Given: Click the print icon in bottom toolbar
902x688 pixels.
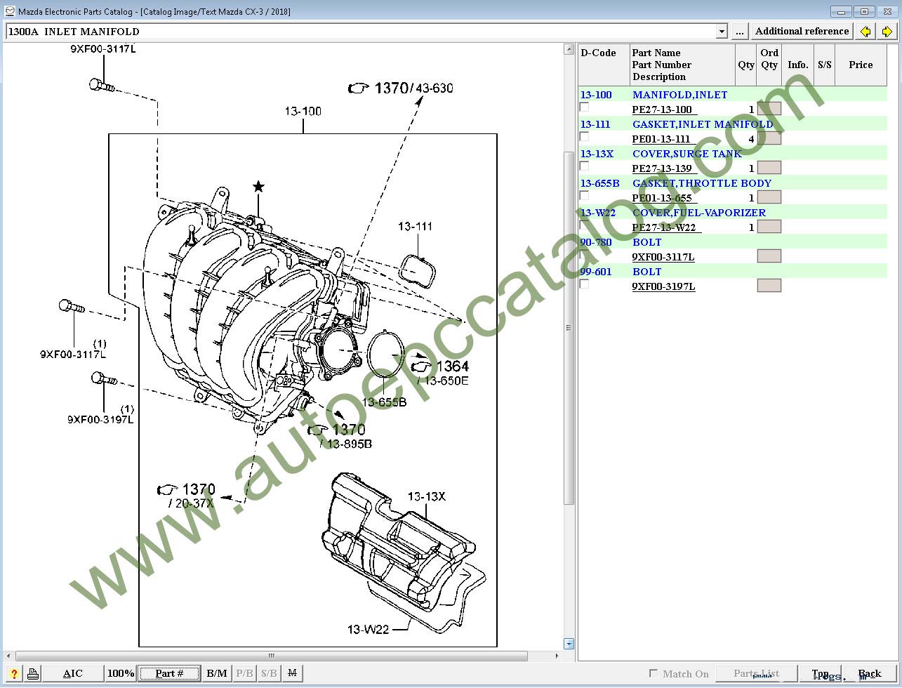Looking at the screenshot, I should [x=32, y=673].
